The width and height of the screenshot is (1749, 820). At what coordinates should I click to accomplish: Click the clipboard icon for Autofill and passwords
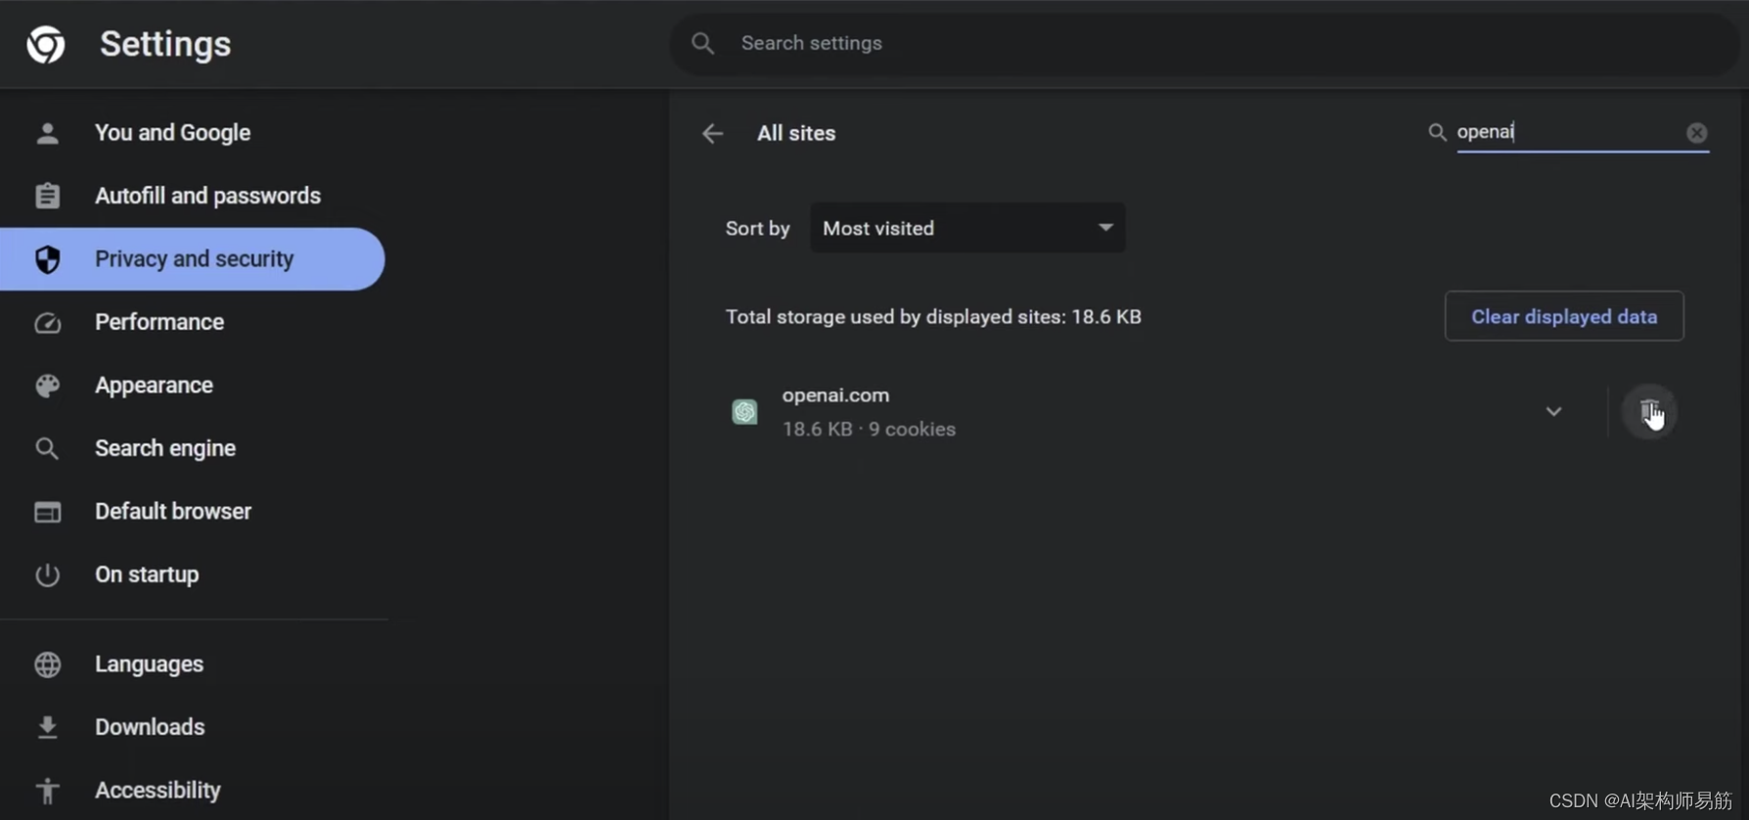pyautogui.click(x=47, y=196)
